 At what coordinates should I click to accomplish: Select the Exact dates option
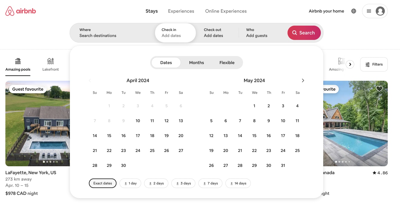coord(102,183)
